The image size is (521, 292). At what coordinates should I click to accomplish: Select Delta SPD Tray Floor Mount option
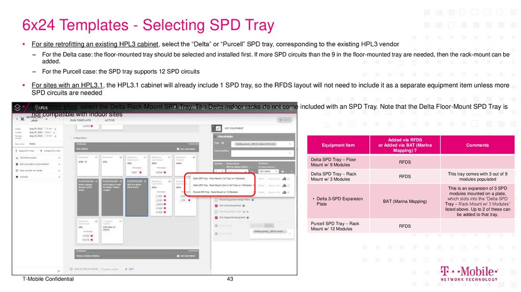pos(219,179)
